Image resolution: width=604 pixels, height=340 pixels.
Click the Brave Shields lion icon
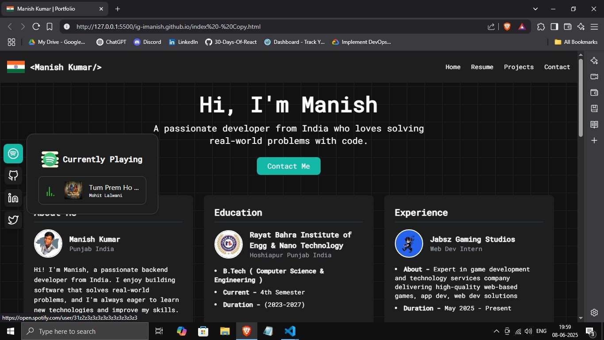(507, 27)
